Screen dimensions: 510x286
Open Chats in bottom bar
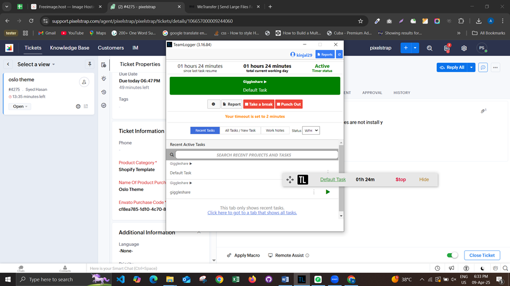pyautogui.click(x=21, y=268)
